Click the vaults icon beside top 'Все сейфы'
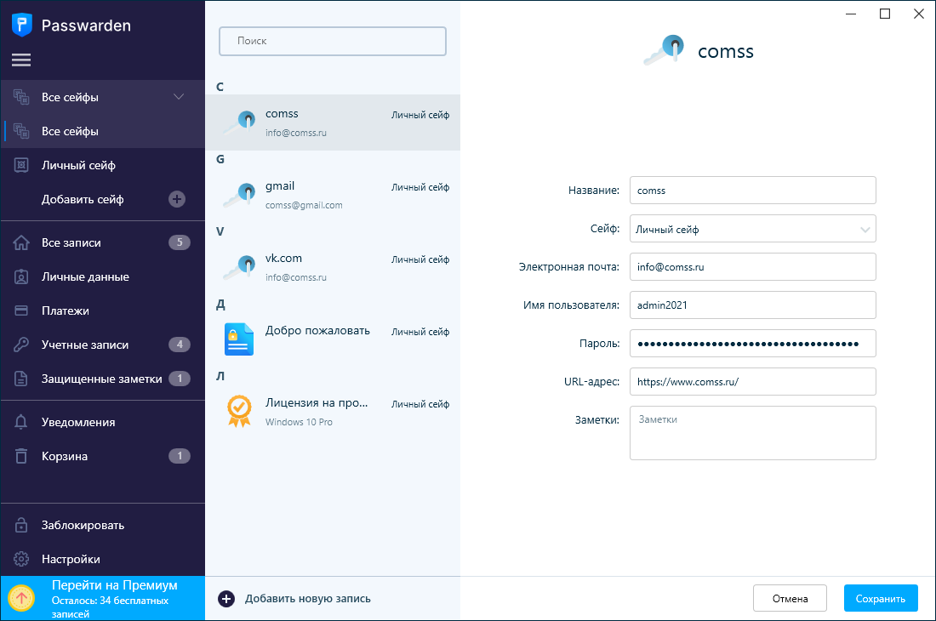This screenshot has width=936, height=621. (x=21, y=97)
